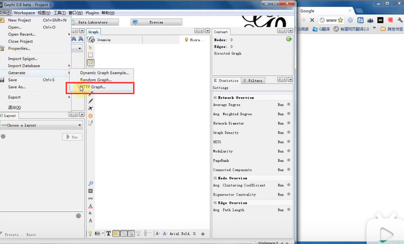
Task: Toggle mixed edge colors button
Action: pos(131,233)
